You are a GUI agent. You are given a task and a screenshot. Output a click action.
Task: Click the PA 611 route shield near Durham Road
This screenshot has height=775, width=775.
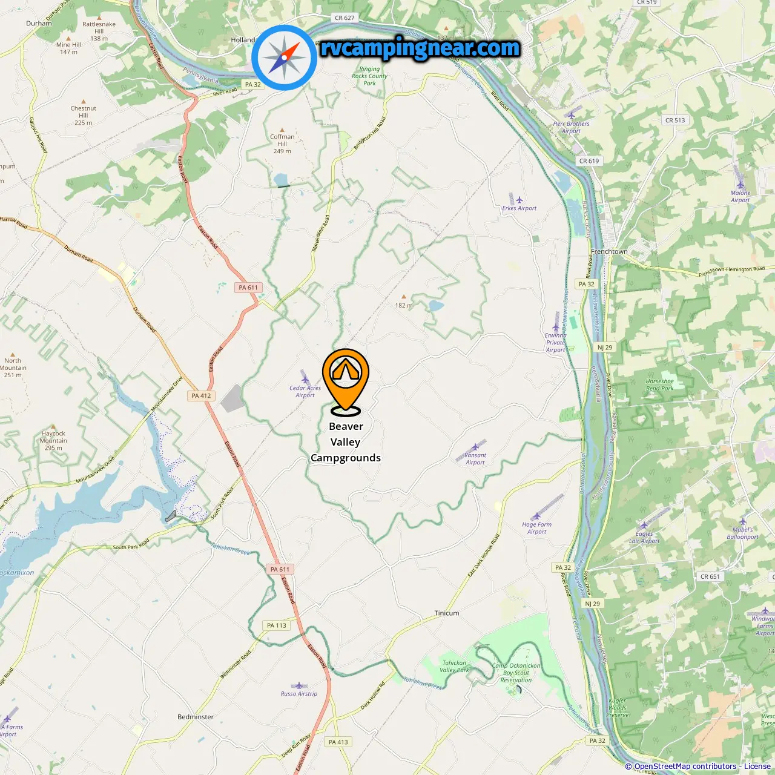click(248, 288)
